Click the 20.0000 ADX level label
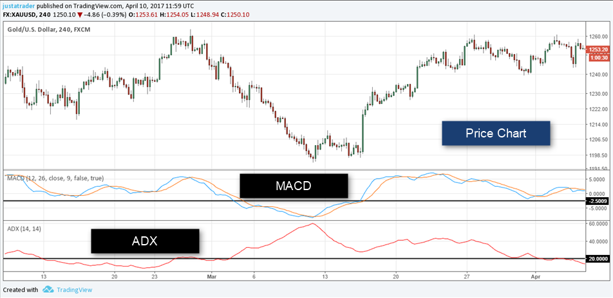Viewport: 613px width, 298px height. pos(598,259)
